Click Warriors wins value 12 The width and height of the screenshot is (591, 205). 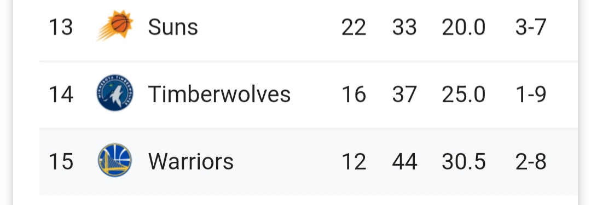pos(354,161)
